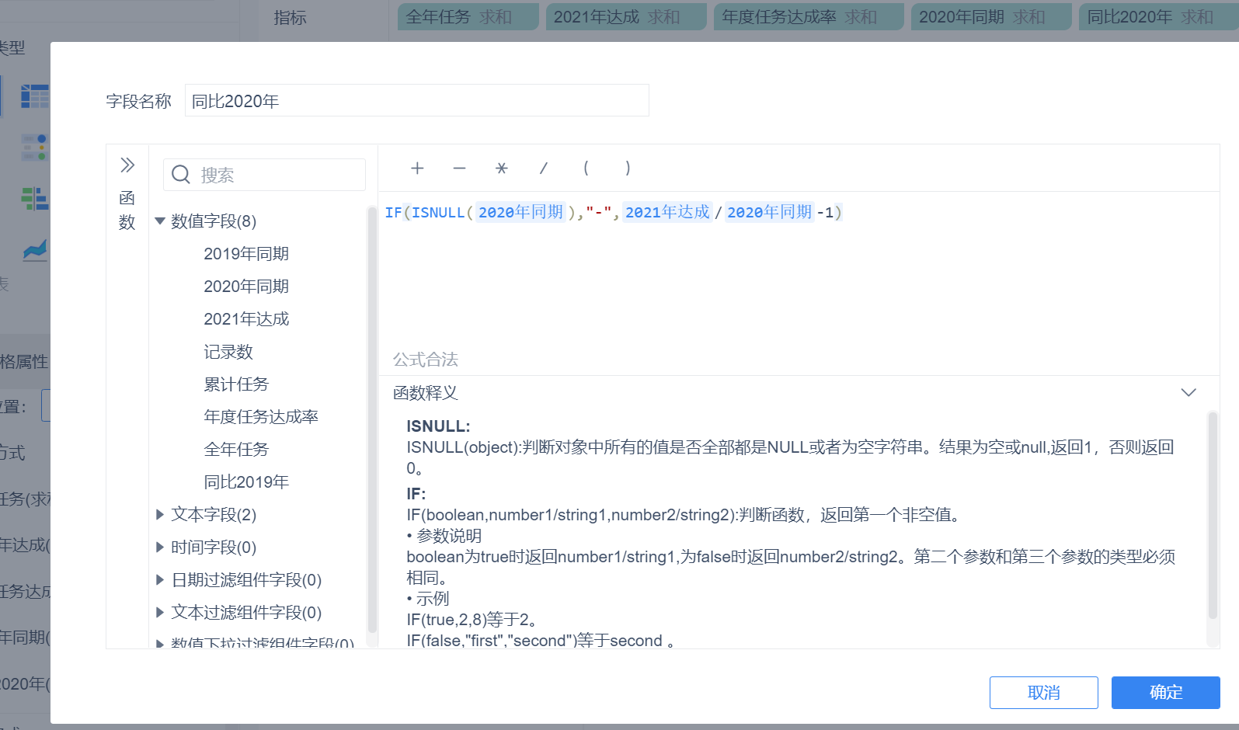Focus the 搜索 field search box
The width and height of the screenshot is (1239, 730).
[264, 175]
